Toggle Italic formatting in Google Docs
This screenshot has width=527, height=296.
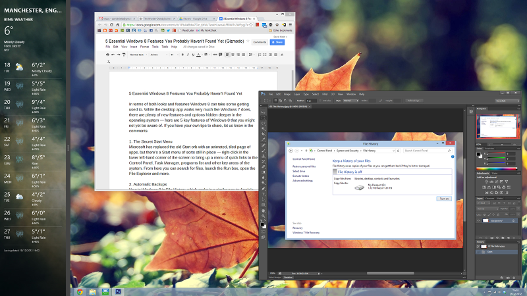[x=188, y=55]
